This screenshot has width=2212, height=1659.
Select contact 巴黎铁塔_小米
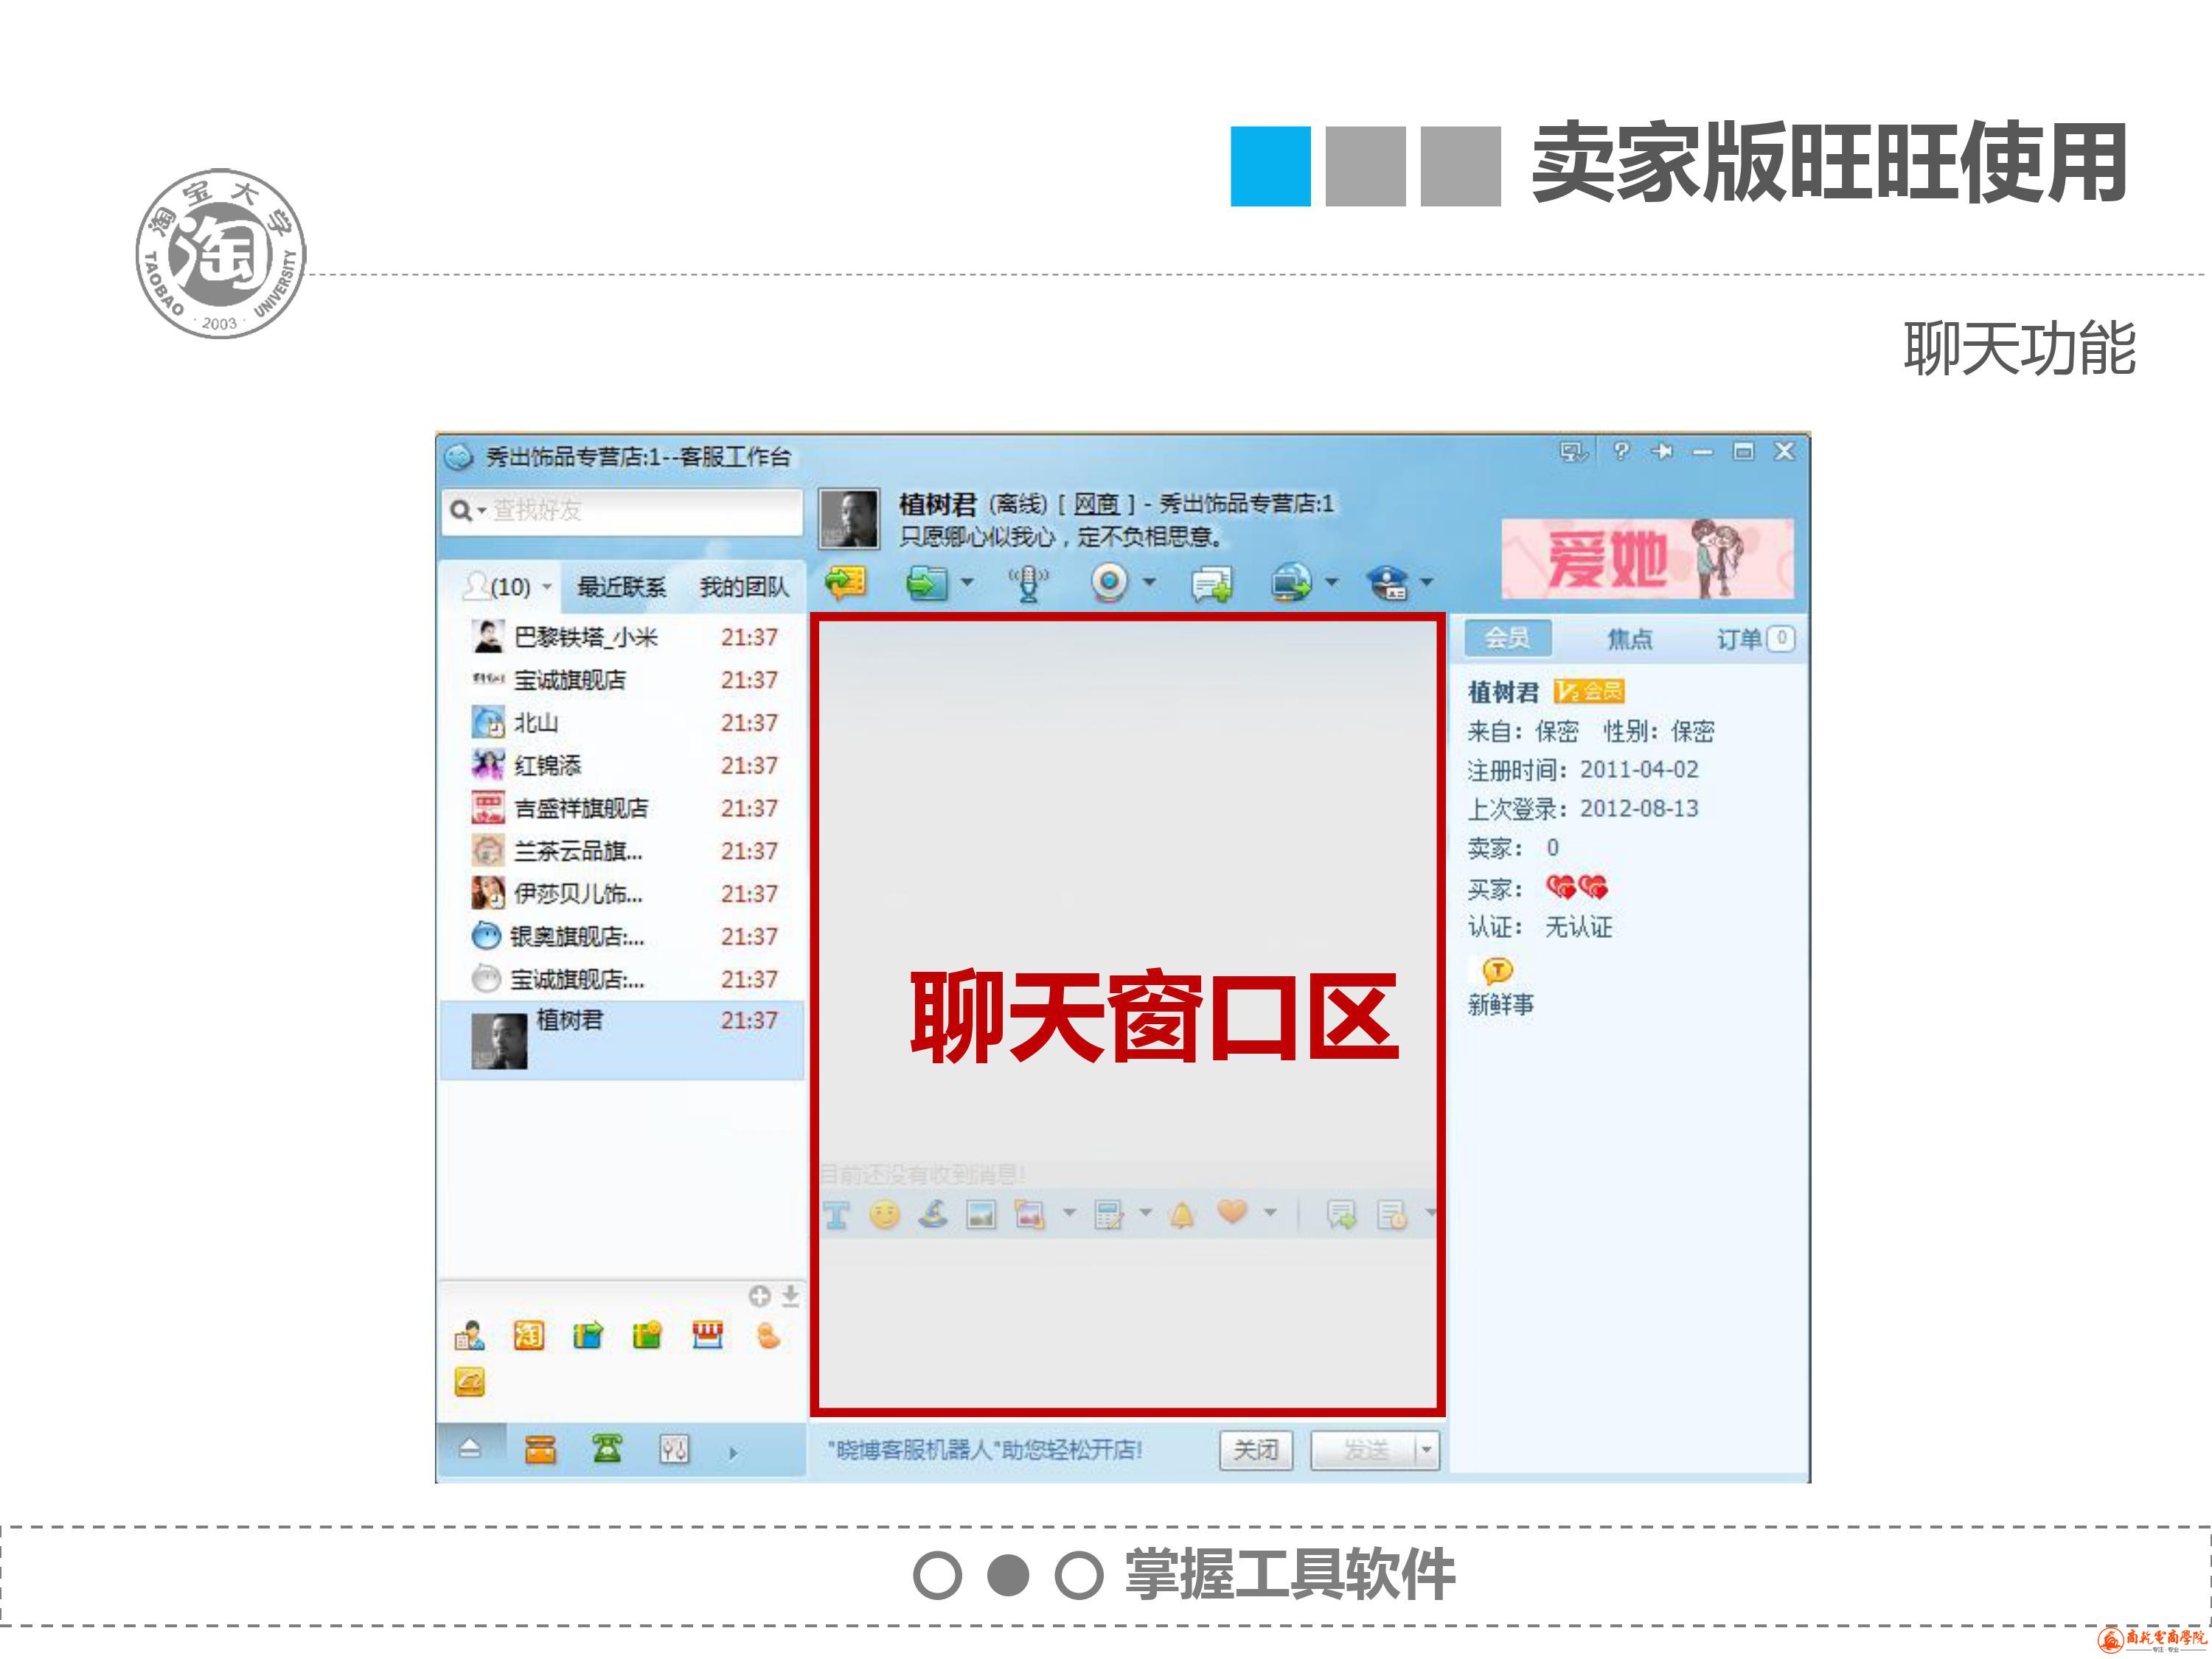coord(622,637)
